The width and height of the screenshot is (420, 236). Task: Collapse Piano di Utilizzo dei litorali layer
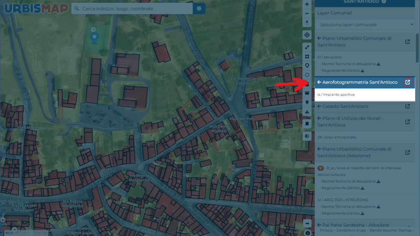click(x=319, y=118)
